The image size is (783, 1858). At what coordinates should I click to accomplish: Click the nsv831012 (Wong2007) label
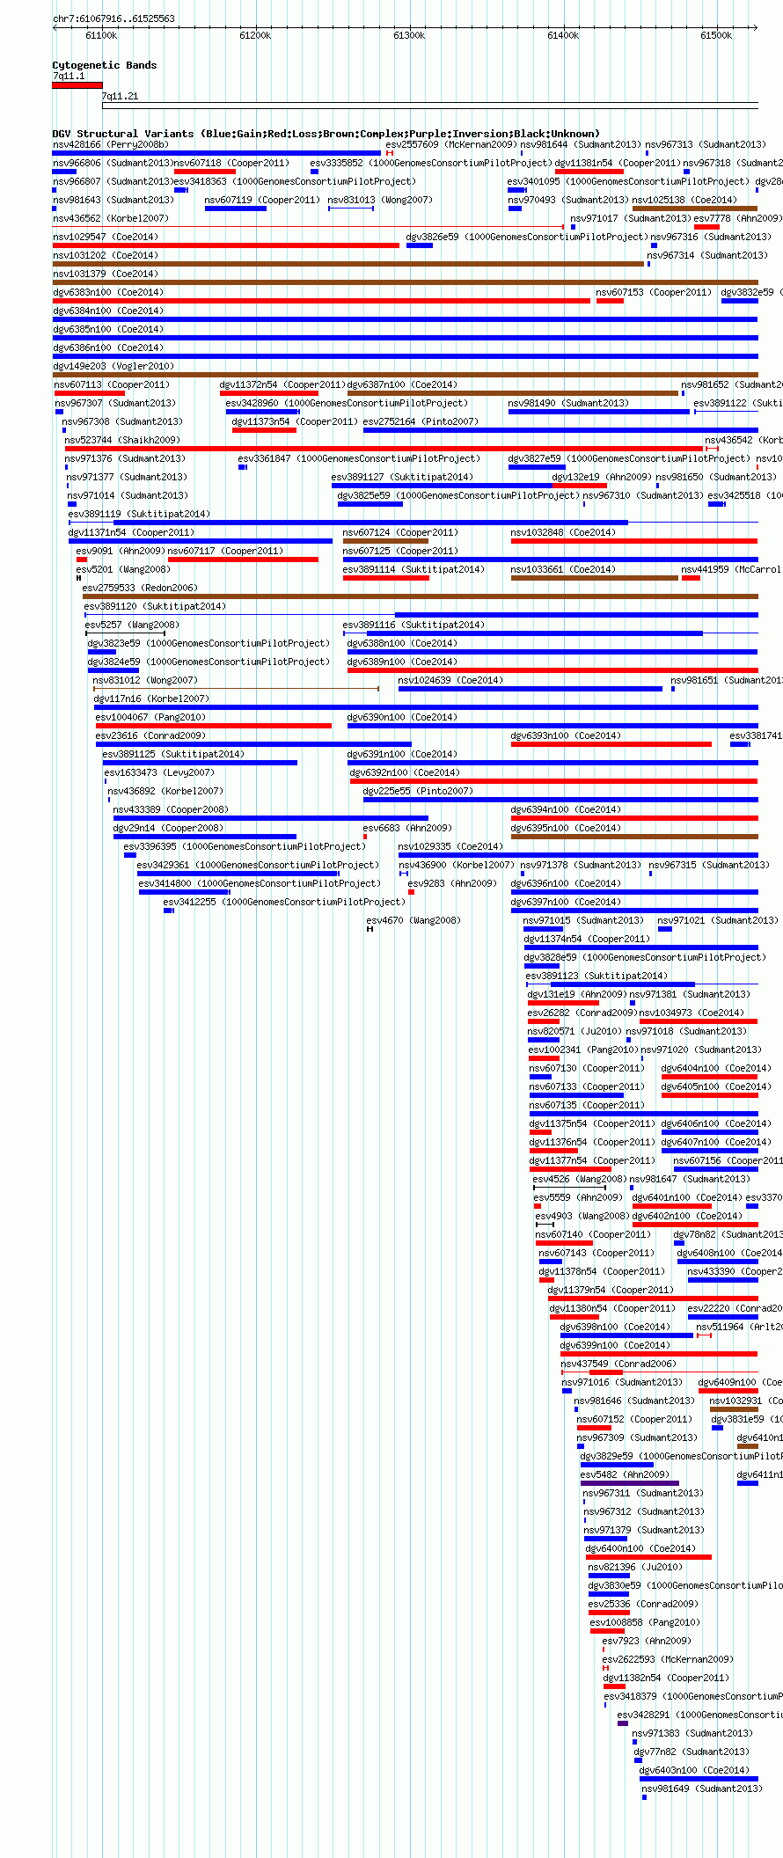(x=145, y=680)
